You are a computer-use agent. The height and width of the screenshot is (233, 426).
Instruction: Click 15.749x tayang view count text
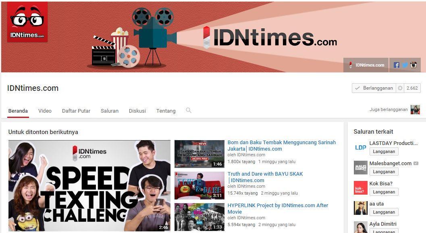[243, 193]
